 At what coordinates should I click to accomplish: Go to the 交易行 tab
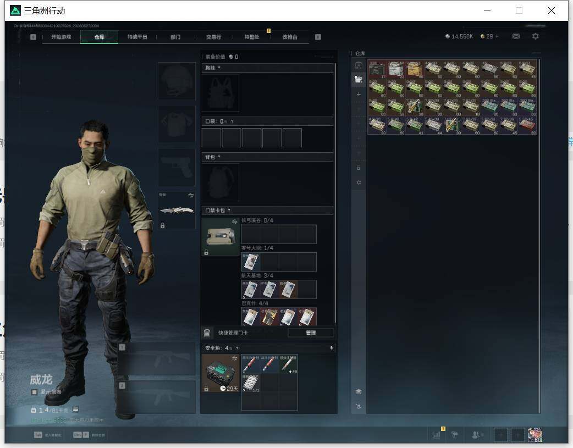(x=213, y=37)
